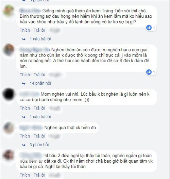The height and width of the screenshot is (179, 170).
Task: Click like reaction icon on 'Nghén thèm ăn' comment
Action: (149, 72)
